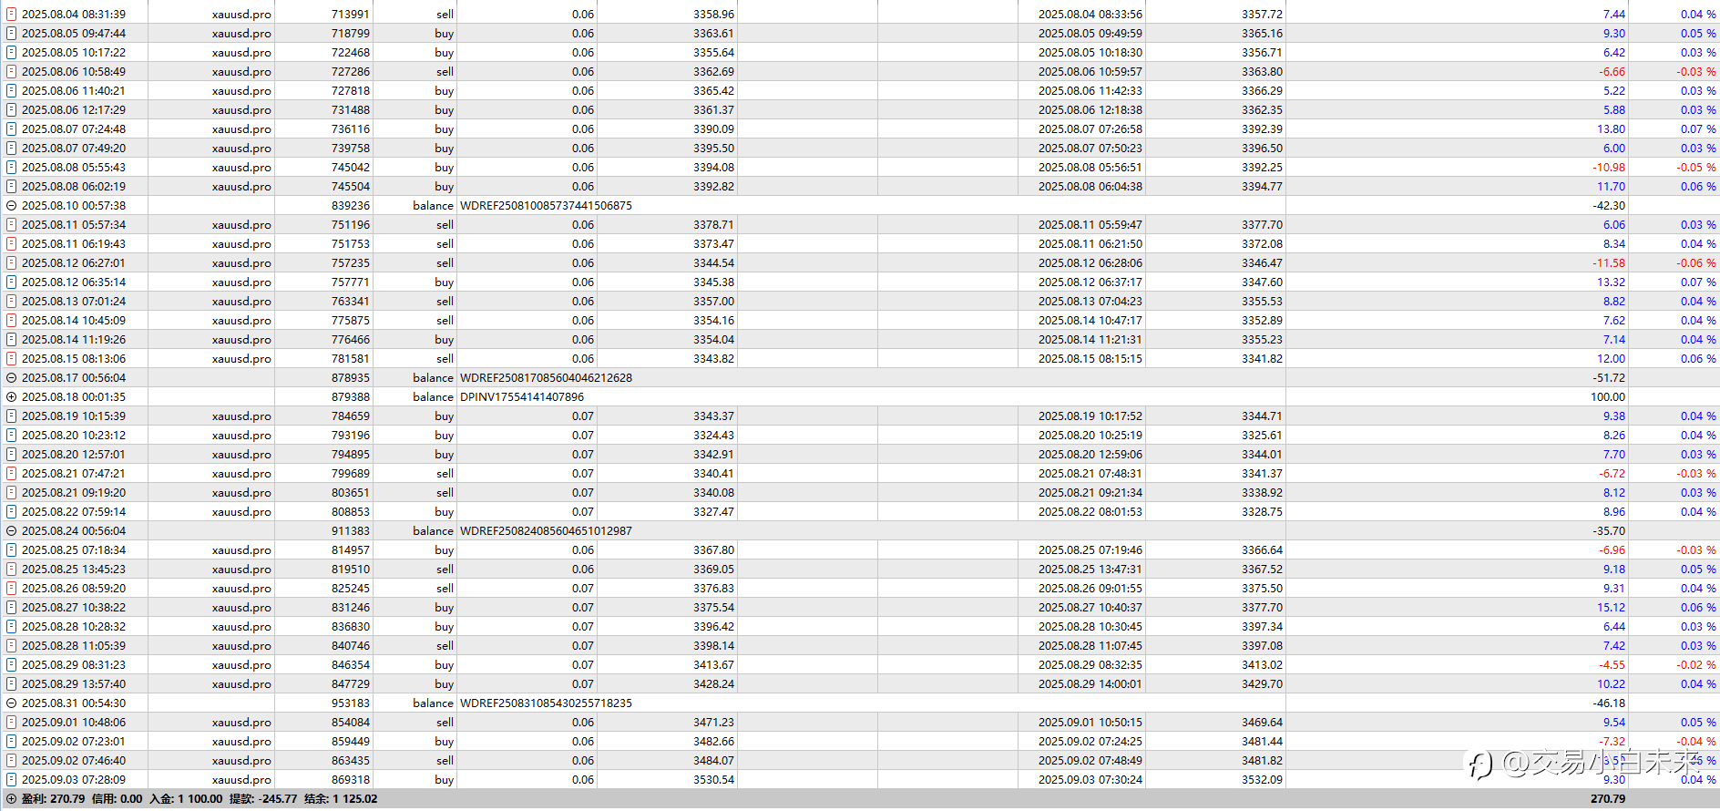The image size is (1720, 811).
Task: Select close price 3357.72
Action: click(1262, 14)
